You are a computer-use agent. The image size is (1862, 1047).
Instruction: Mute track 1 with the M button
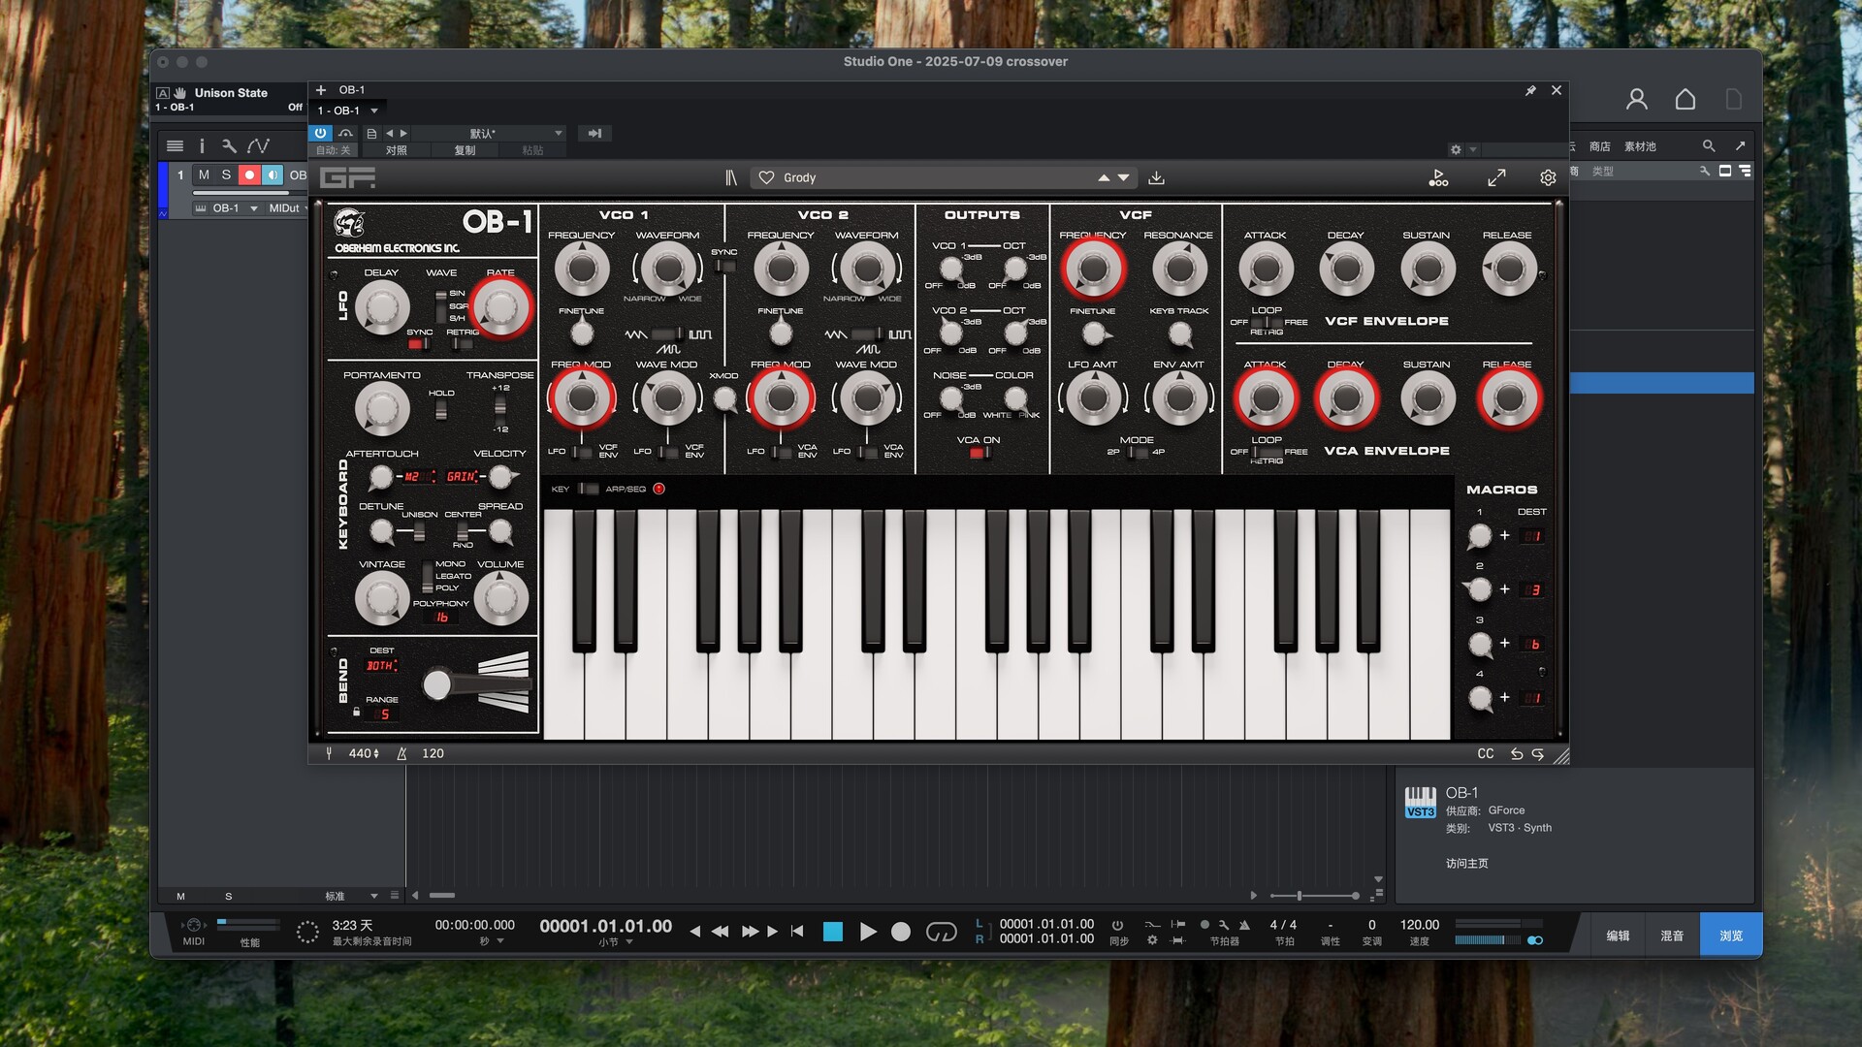click(204, 174)
